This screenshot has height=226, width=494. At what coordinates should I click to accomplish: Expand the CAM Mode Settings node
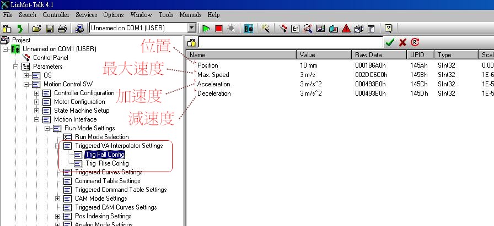pos(57,199)
